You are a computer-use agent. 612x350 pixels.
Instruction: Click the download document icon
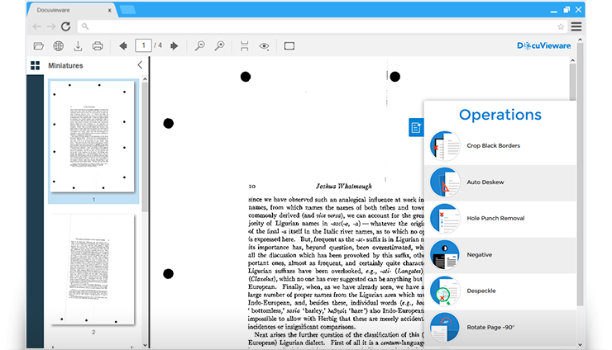point(79,46)
